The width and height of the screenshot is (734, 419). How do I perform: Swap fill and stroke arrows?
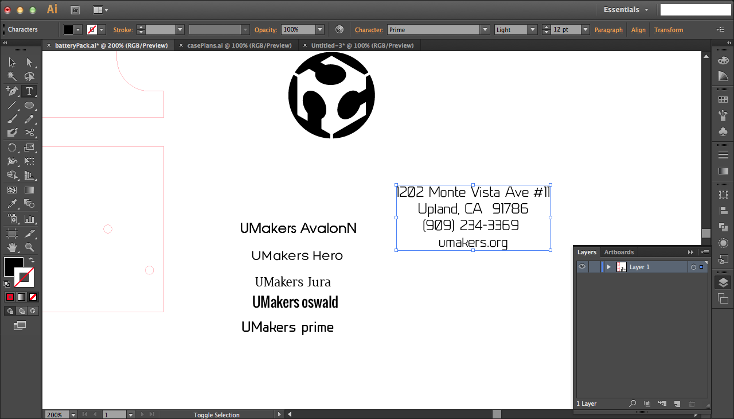(32, 260)
